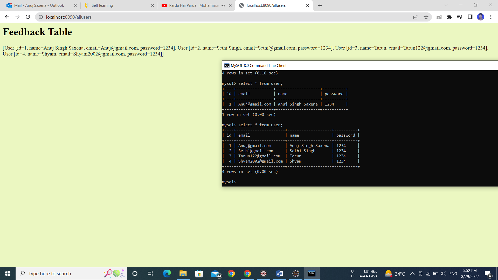Toggle the browser side panel
498x280 pixels.
[470, 17]
